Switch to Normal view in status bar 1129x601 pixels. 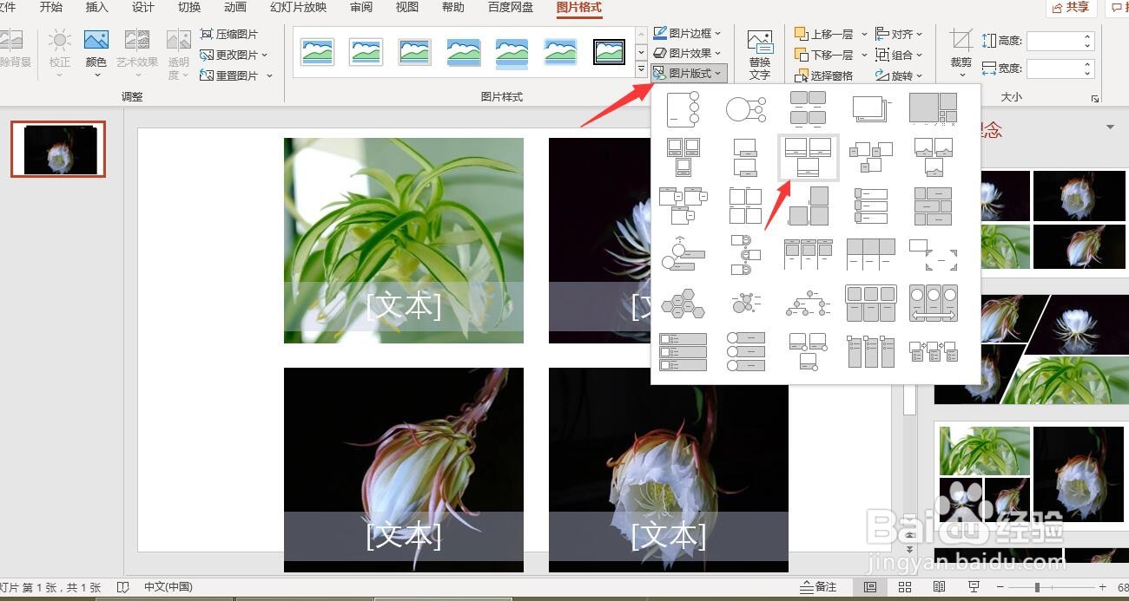870,587
